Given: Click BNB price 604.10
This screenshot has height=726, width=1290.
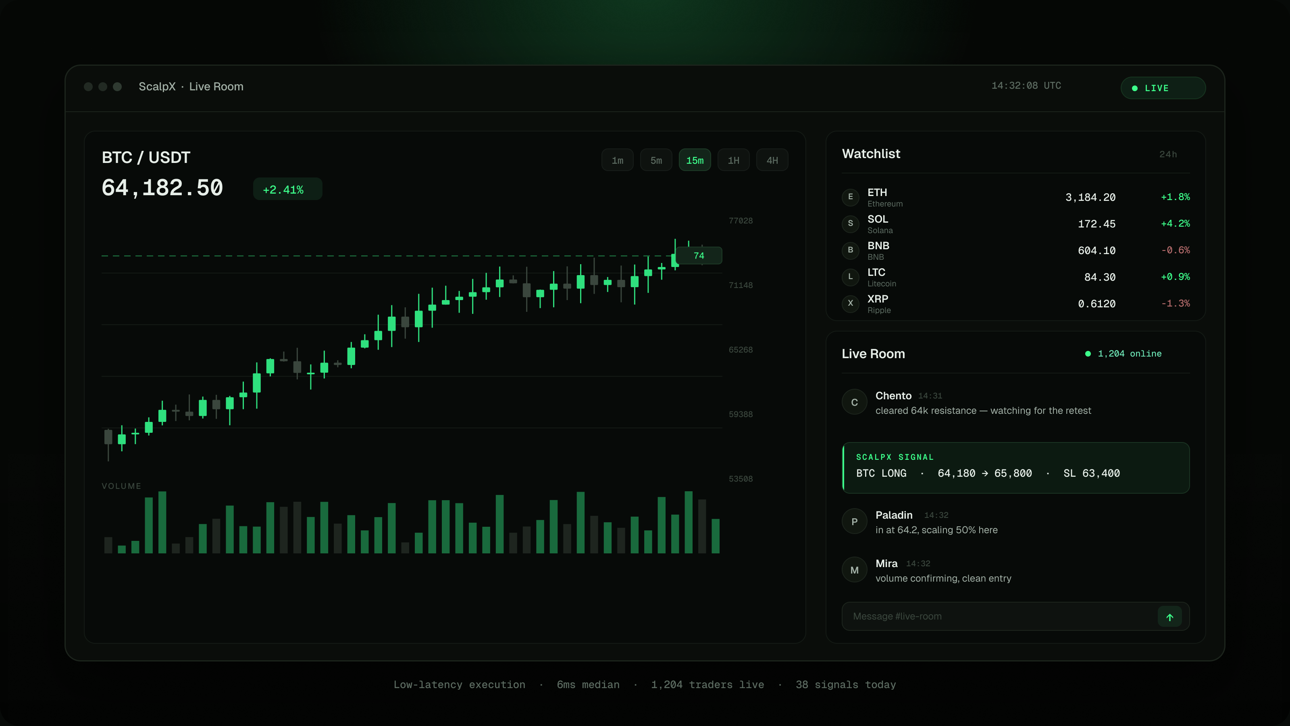Looking at the screenshot, I should click(x=1096, y=250).
